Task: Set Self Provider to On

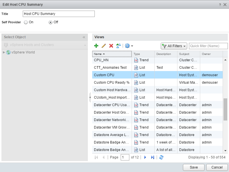Action: tap(26, 22)
